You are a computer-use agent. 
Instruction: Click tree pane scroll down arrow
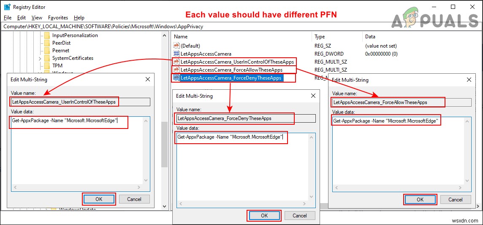coord(165,206)
